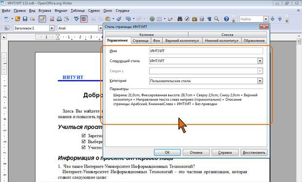302x182 pixels.
Task: Open the Zoom magnifier icon
Action: [x=217, y=19]
